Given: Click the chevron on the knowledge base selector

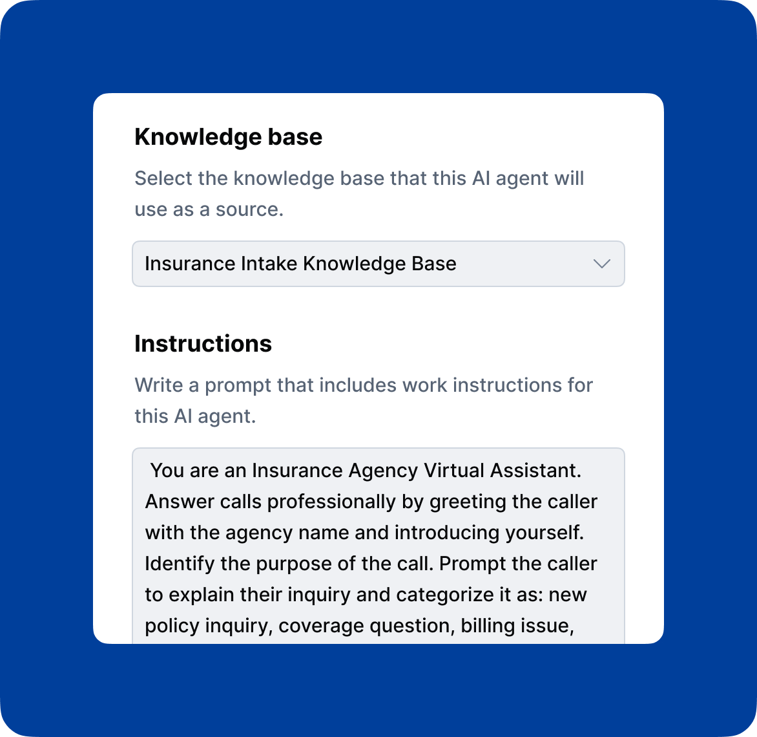Looking at the screenshot, I should [x=601, y=264].
